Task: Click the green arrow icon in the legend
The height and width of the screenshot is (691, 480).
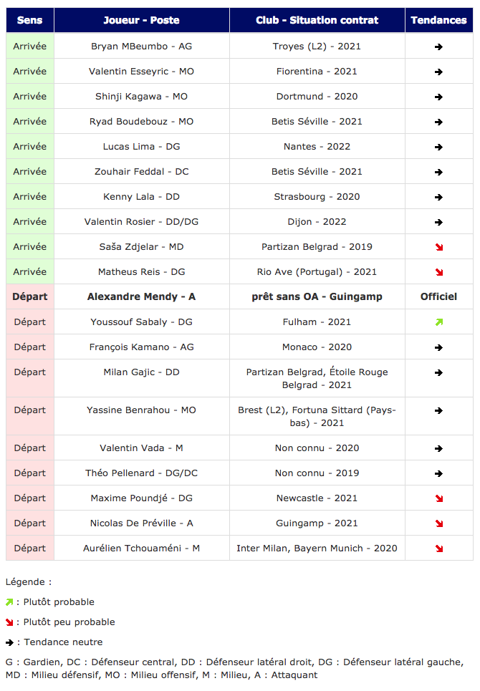Action: [x=9, y=602]
